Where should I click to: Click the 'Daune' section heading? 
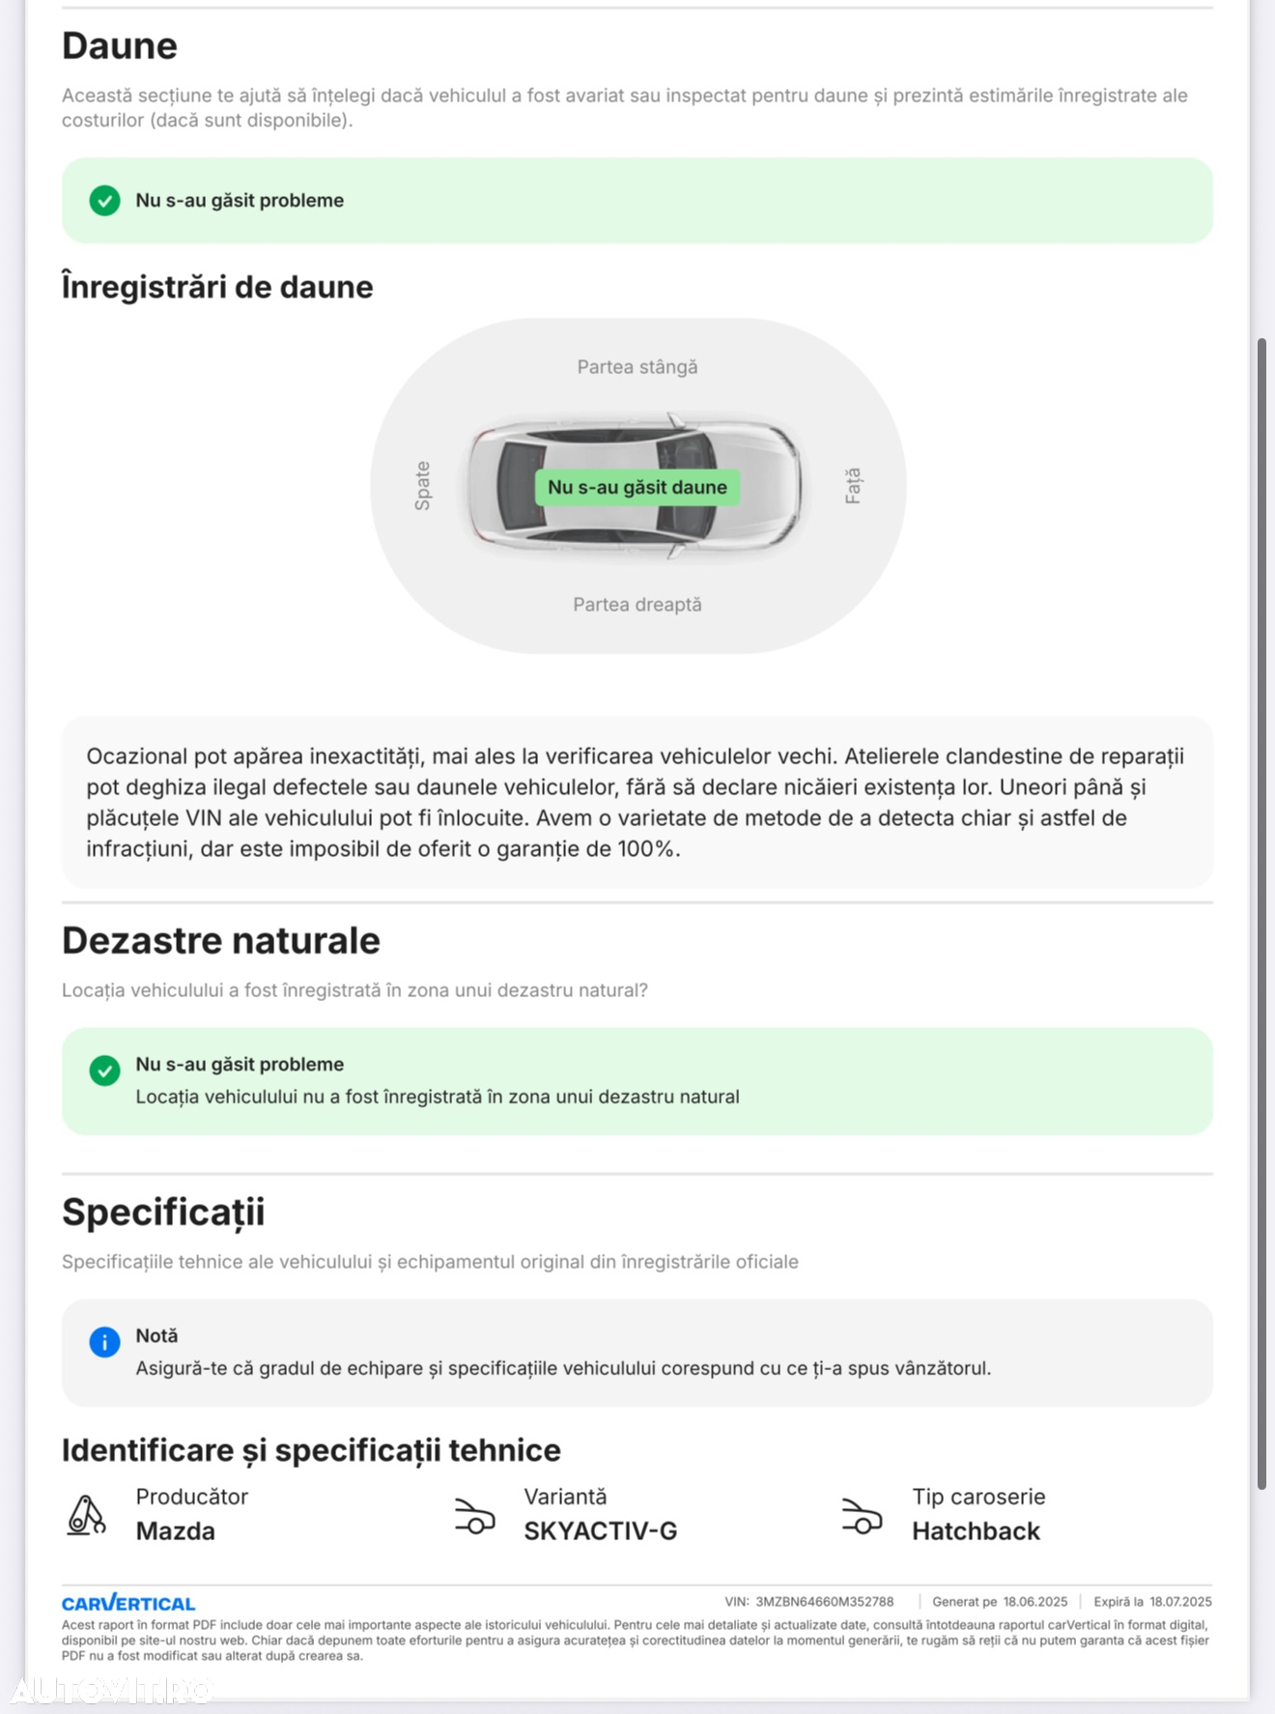pos(120,46)
